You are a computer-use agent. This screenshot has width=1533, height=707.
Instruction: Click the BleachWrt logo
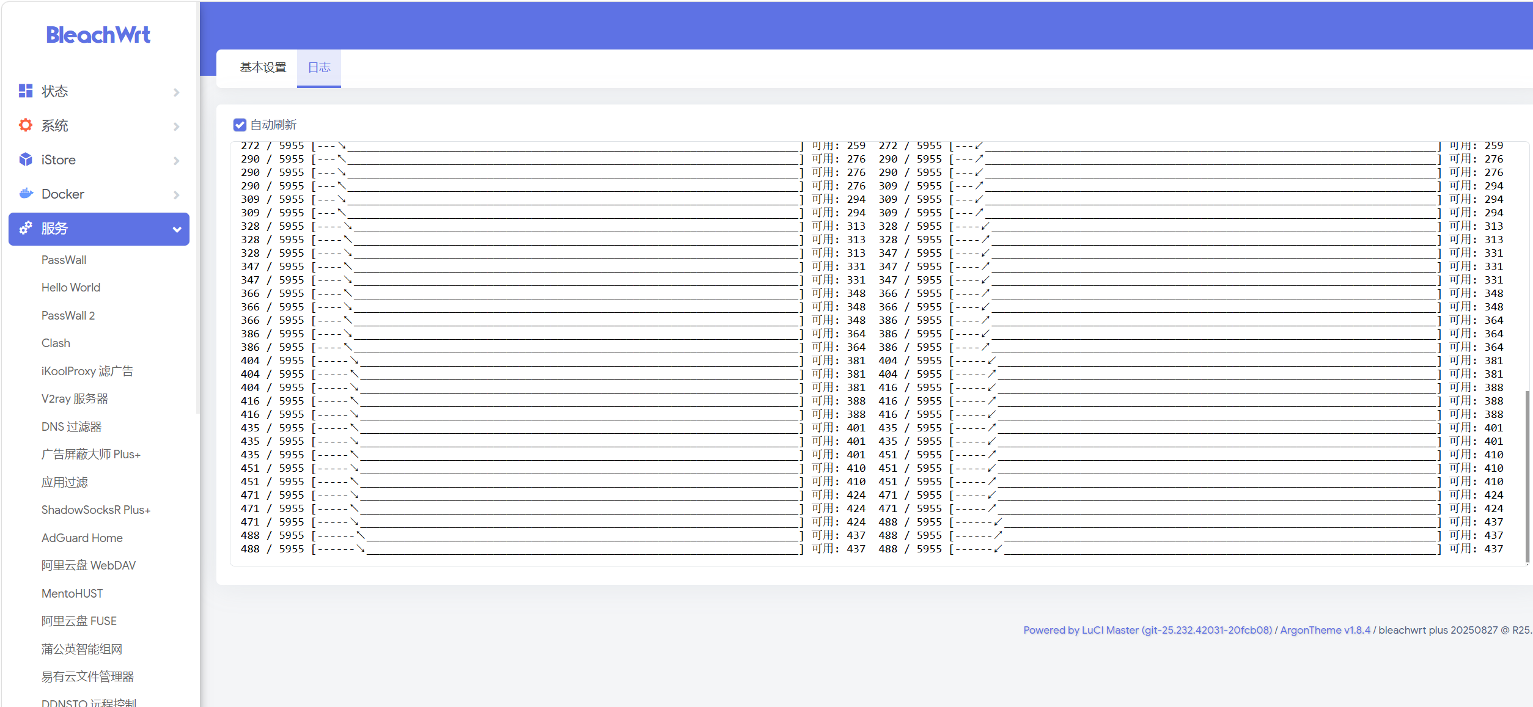pos(98,35)
